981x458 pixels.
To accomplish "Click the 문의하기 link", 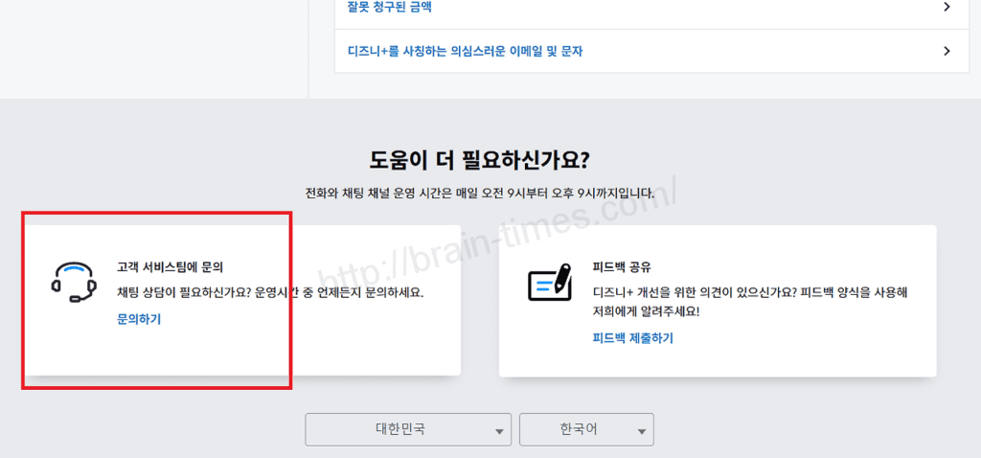I will tap(139, 319).
